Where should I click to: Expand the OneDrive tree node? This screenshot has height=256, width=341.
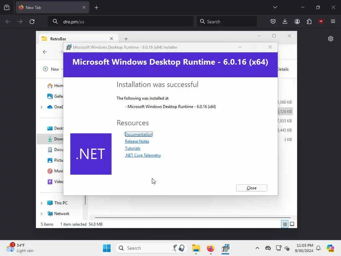tap(41, 107)
